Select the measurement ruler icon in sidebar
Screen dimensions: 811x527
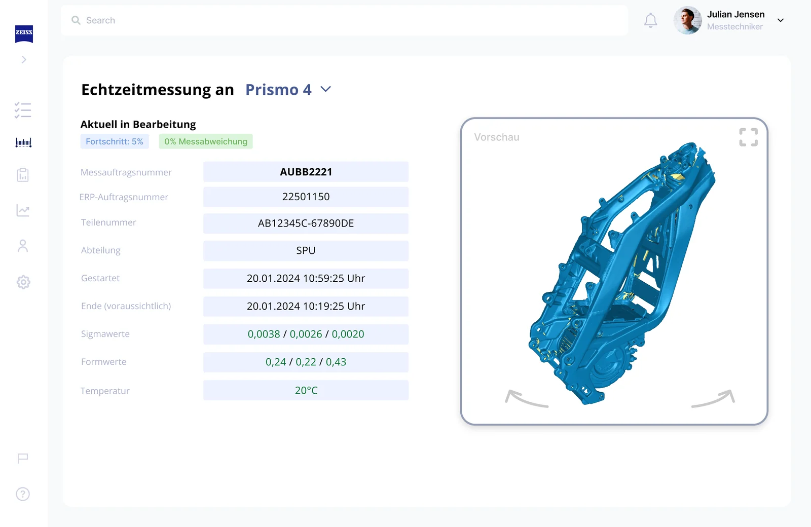23,143
